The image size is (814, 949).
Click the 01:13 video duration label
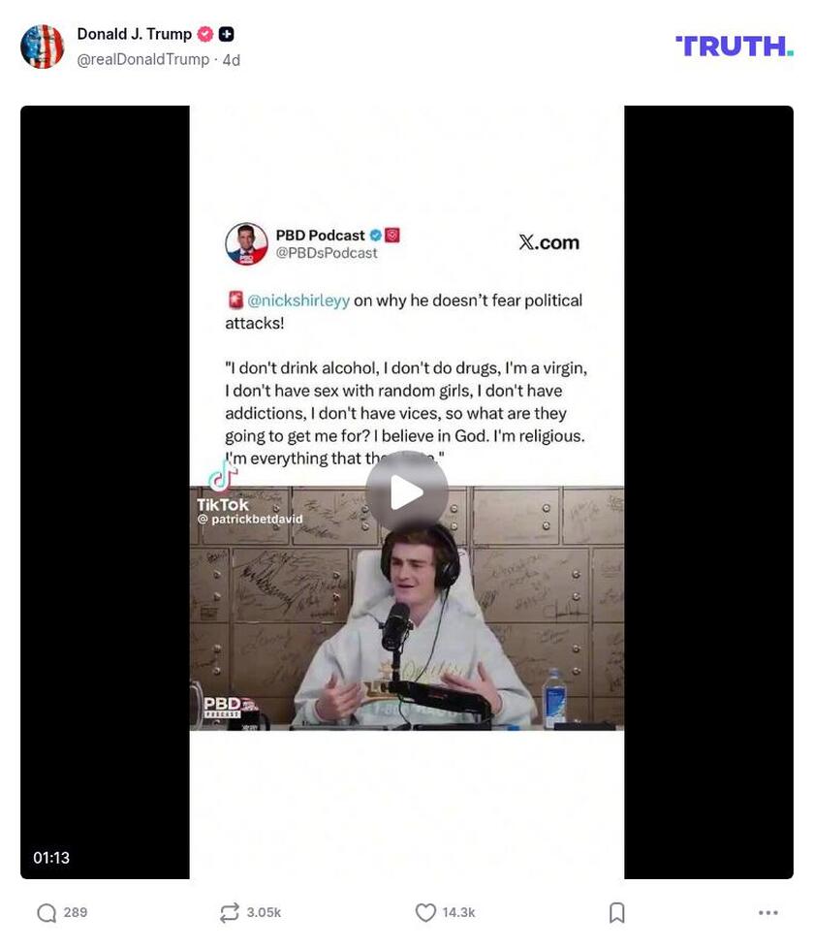pos(51,858)
